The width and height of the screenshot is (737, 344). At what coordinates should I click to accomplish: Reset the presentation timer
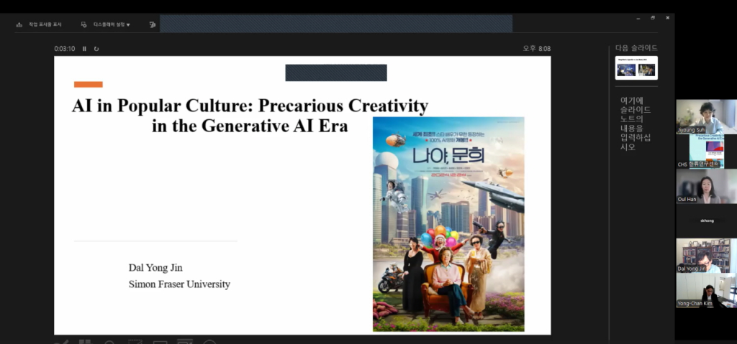pos(96,49)
